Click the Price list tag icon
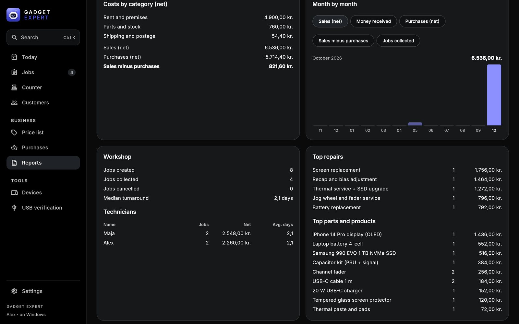Image resolution: width=519 pixels, height=324 pixels. point(14,133)
